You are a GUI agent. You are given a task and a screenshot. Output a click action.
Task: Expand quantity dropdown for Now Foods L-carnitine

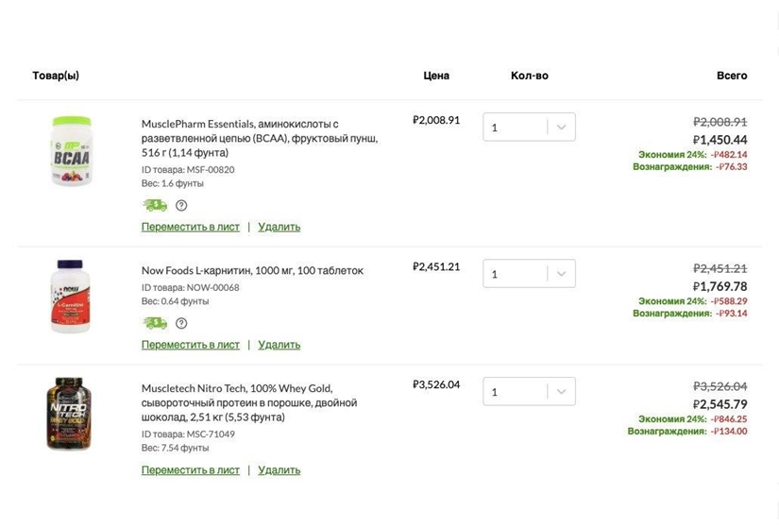[x=561, y=274]
